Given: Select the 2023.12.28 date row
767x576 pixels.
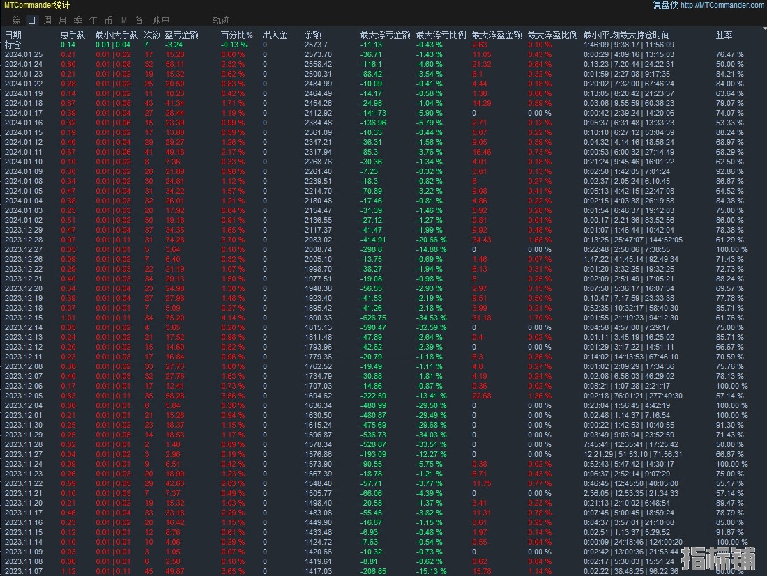Looking at the screenshot, I should pyautogui.click(x=383, y=240).
